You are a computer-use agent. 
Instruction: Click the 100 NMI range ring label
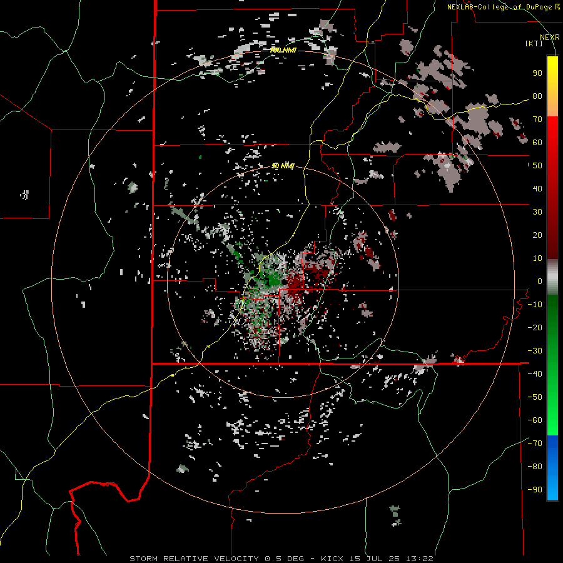[283, 50]
